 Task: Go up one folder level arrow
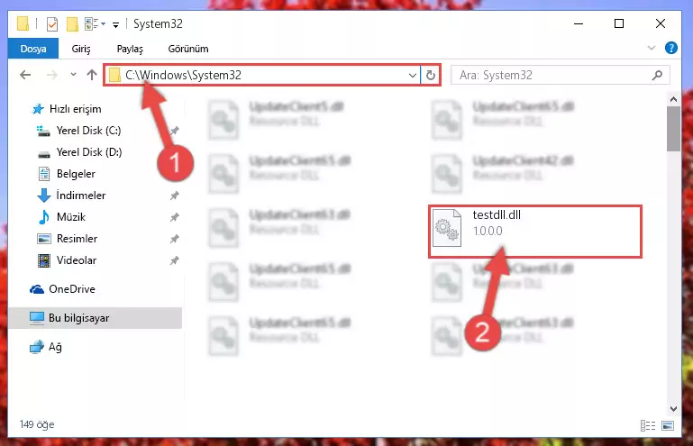click(x=92, y=75)
